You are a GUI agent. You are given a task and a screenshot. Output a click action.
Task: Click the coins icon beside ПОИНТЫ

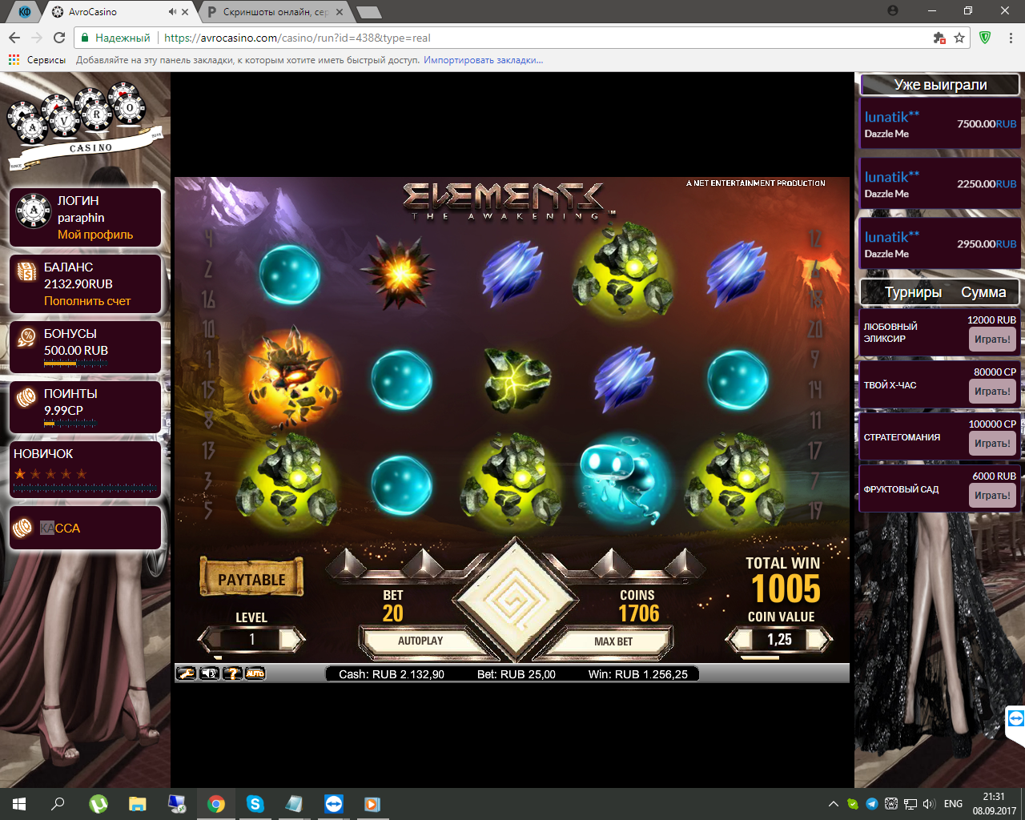click(27, 398)
